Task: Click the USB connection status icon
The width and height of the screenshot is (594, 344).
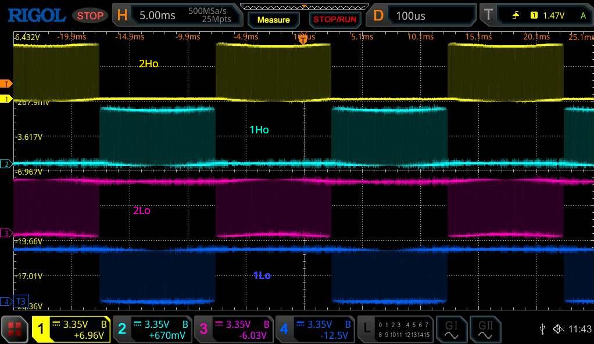Action: point(542,329)
